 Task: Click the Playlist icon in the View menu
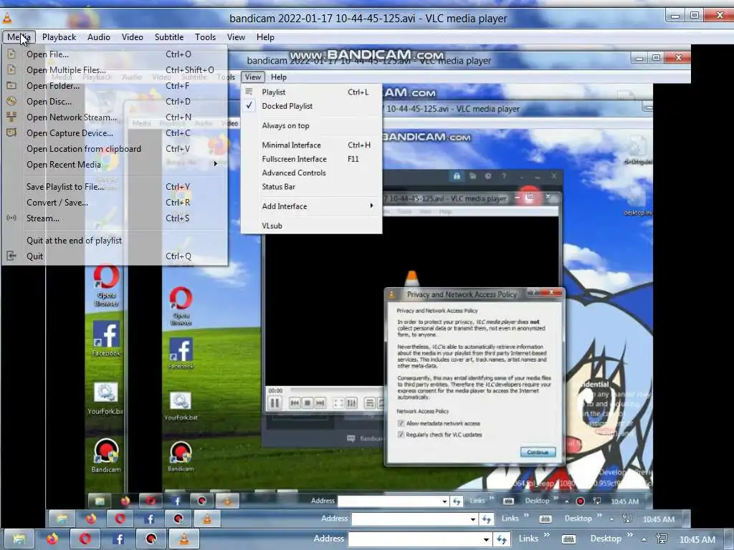[249, 92]
